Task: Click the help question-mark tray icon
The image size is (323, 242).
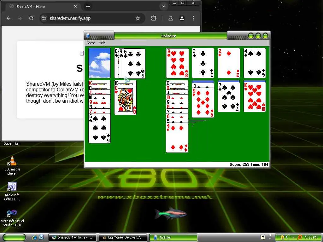Action: (x=263, y=237)
